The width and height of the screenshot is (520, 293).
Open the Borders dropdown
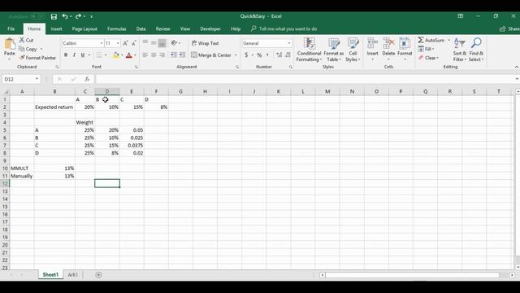pyautogui.click(x=106, y=55)
